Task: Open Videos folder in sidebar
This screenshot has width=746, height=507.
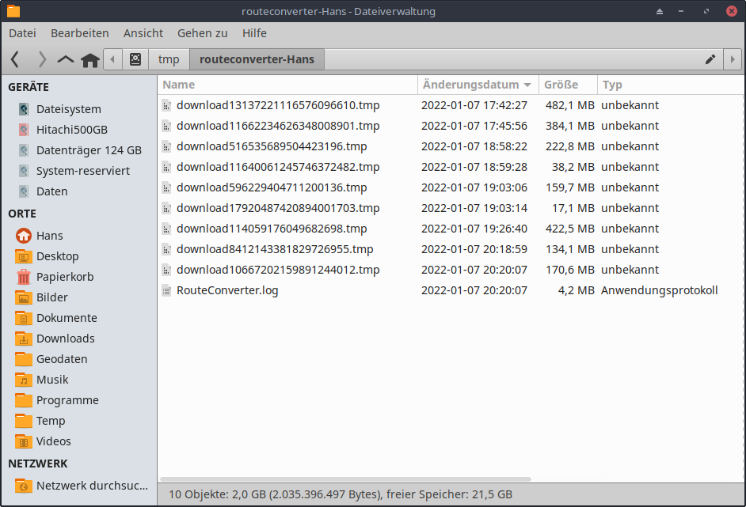Action: 53,441
